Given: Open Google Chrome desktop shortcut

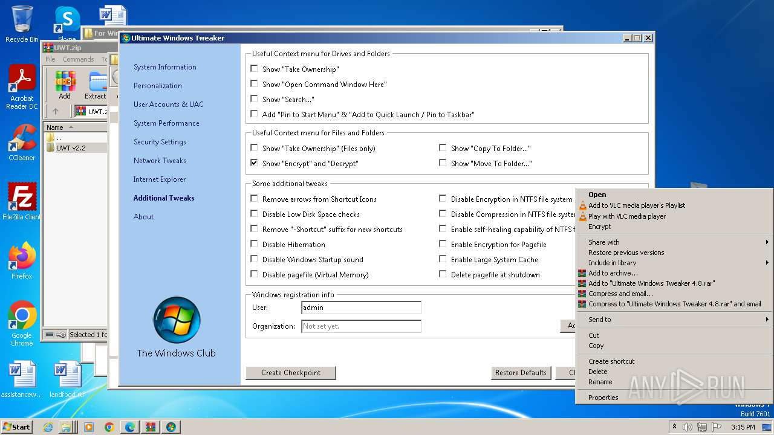Looking at the screenshot, I should [x=22, y=324].
